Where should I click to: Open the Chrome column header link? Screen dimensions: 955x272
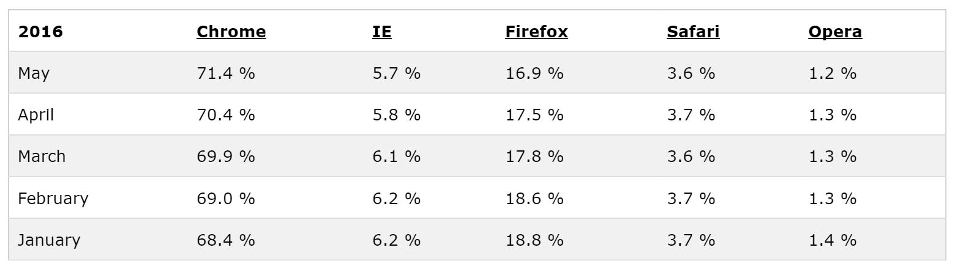231,32
